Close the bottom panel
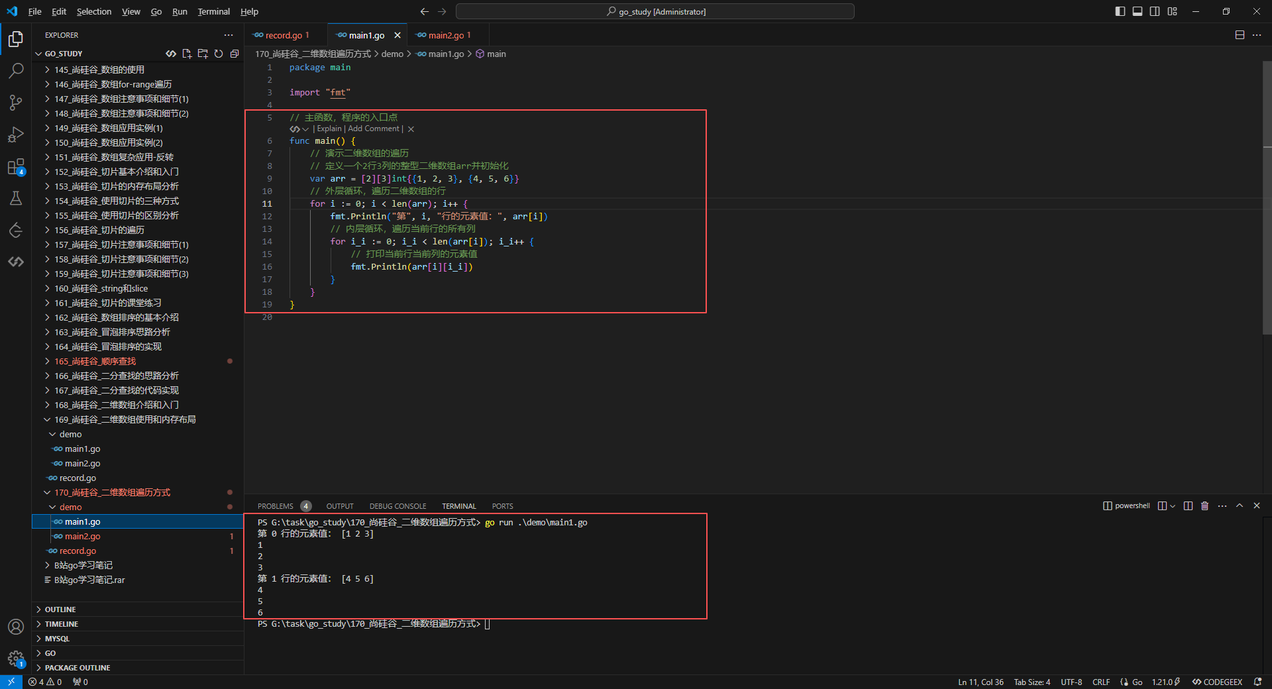The width and height of the screenshot is (1272, 689). click(x=1257, y=505)
